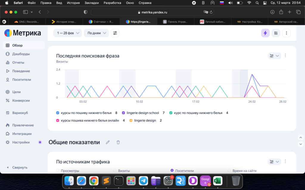Uncheck lingerie design school series
Image resolution: width=305 pixels, height=190 pixels.
[123, 113]
